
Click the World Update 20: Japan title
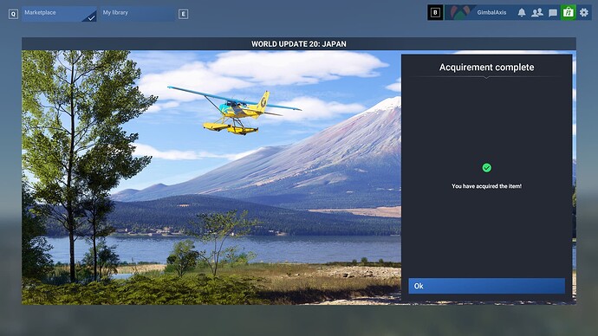point(299,44)
